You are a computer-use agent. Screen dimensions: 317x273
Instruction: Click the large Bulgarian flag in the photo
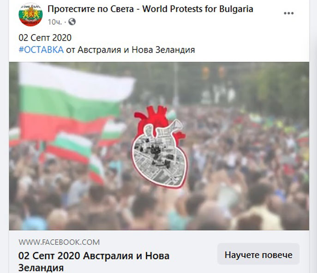point(73,99)
